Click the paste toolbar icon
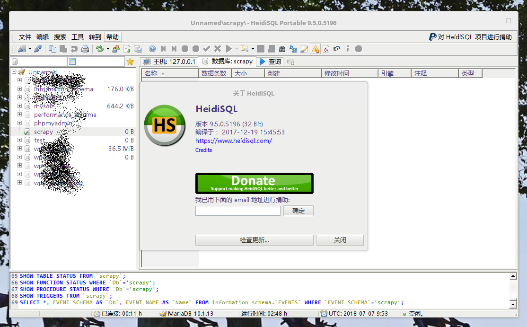This screenshot has height=327, width=527. 63,49
